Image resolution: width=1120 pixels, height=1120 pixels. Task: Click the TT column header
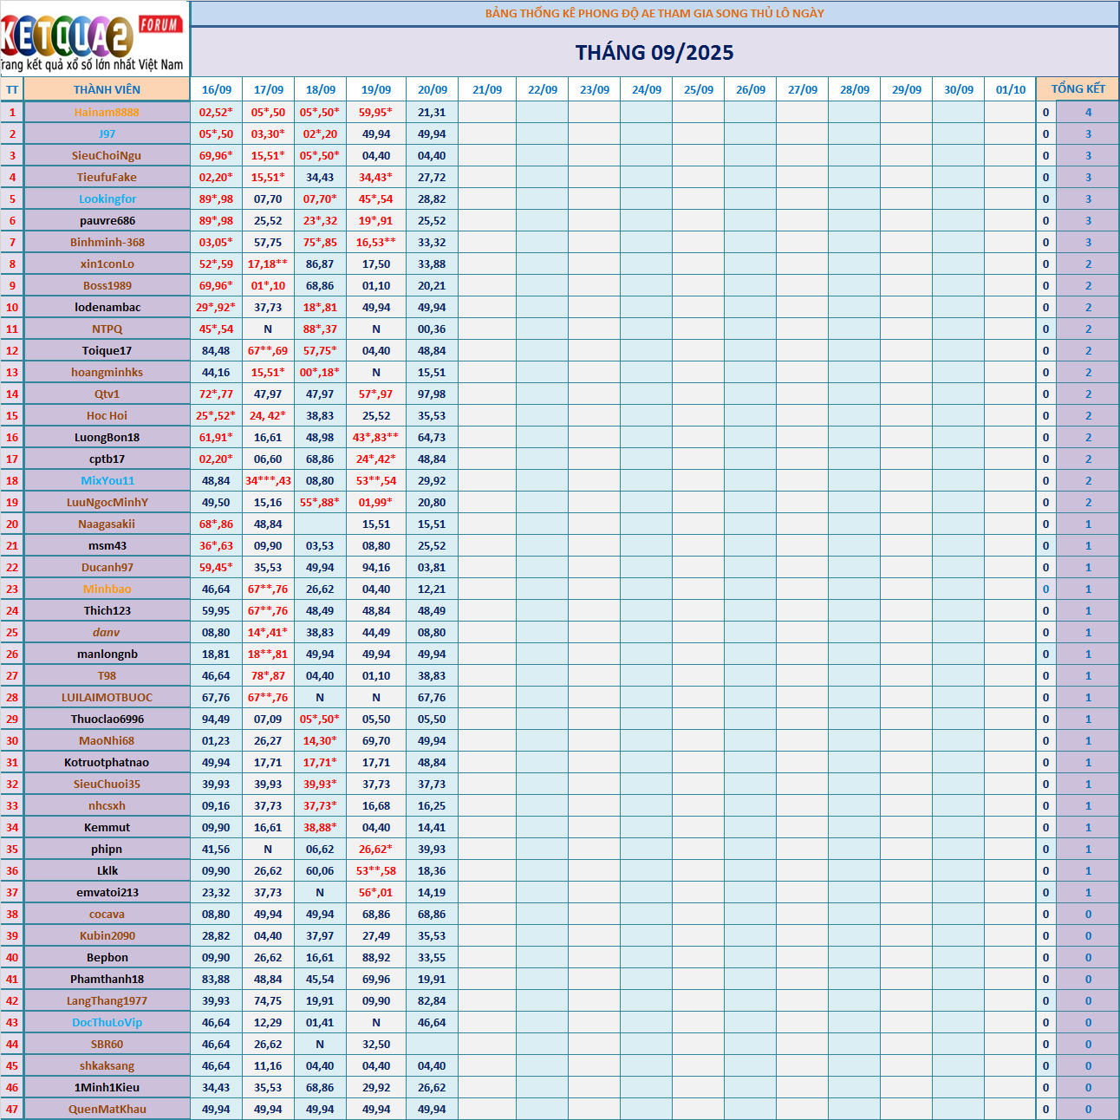12,89
